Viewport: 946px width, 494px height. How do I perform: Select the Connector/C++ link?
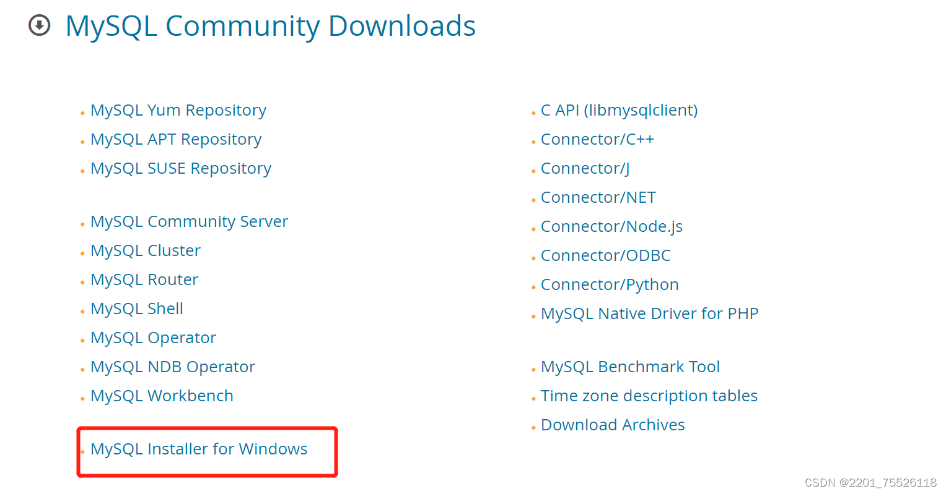[597, 139]
